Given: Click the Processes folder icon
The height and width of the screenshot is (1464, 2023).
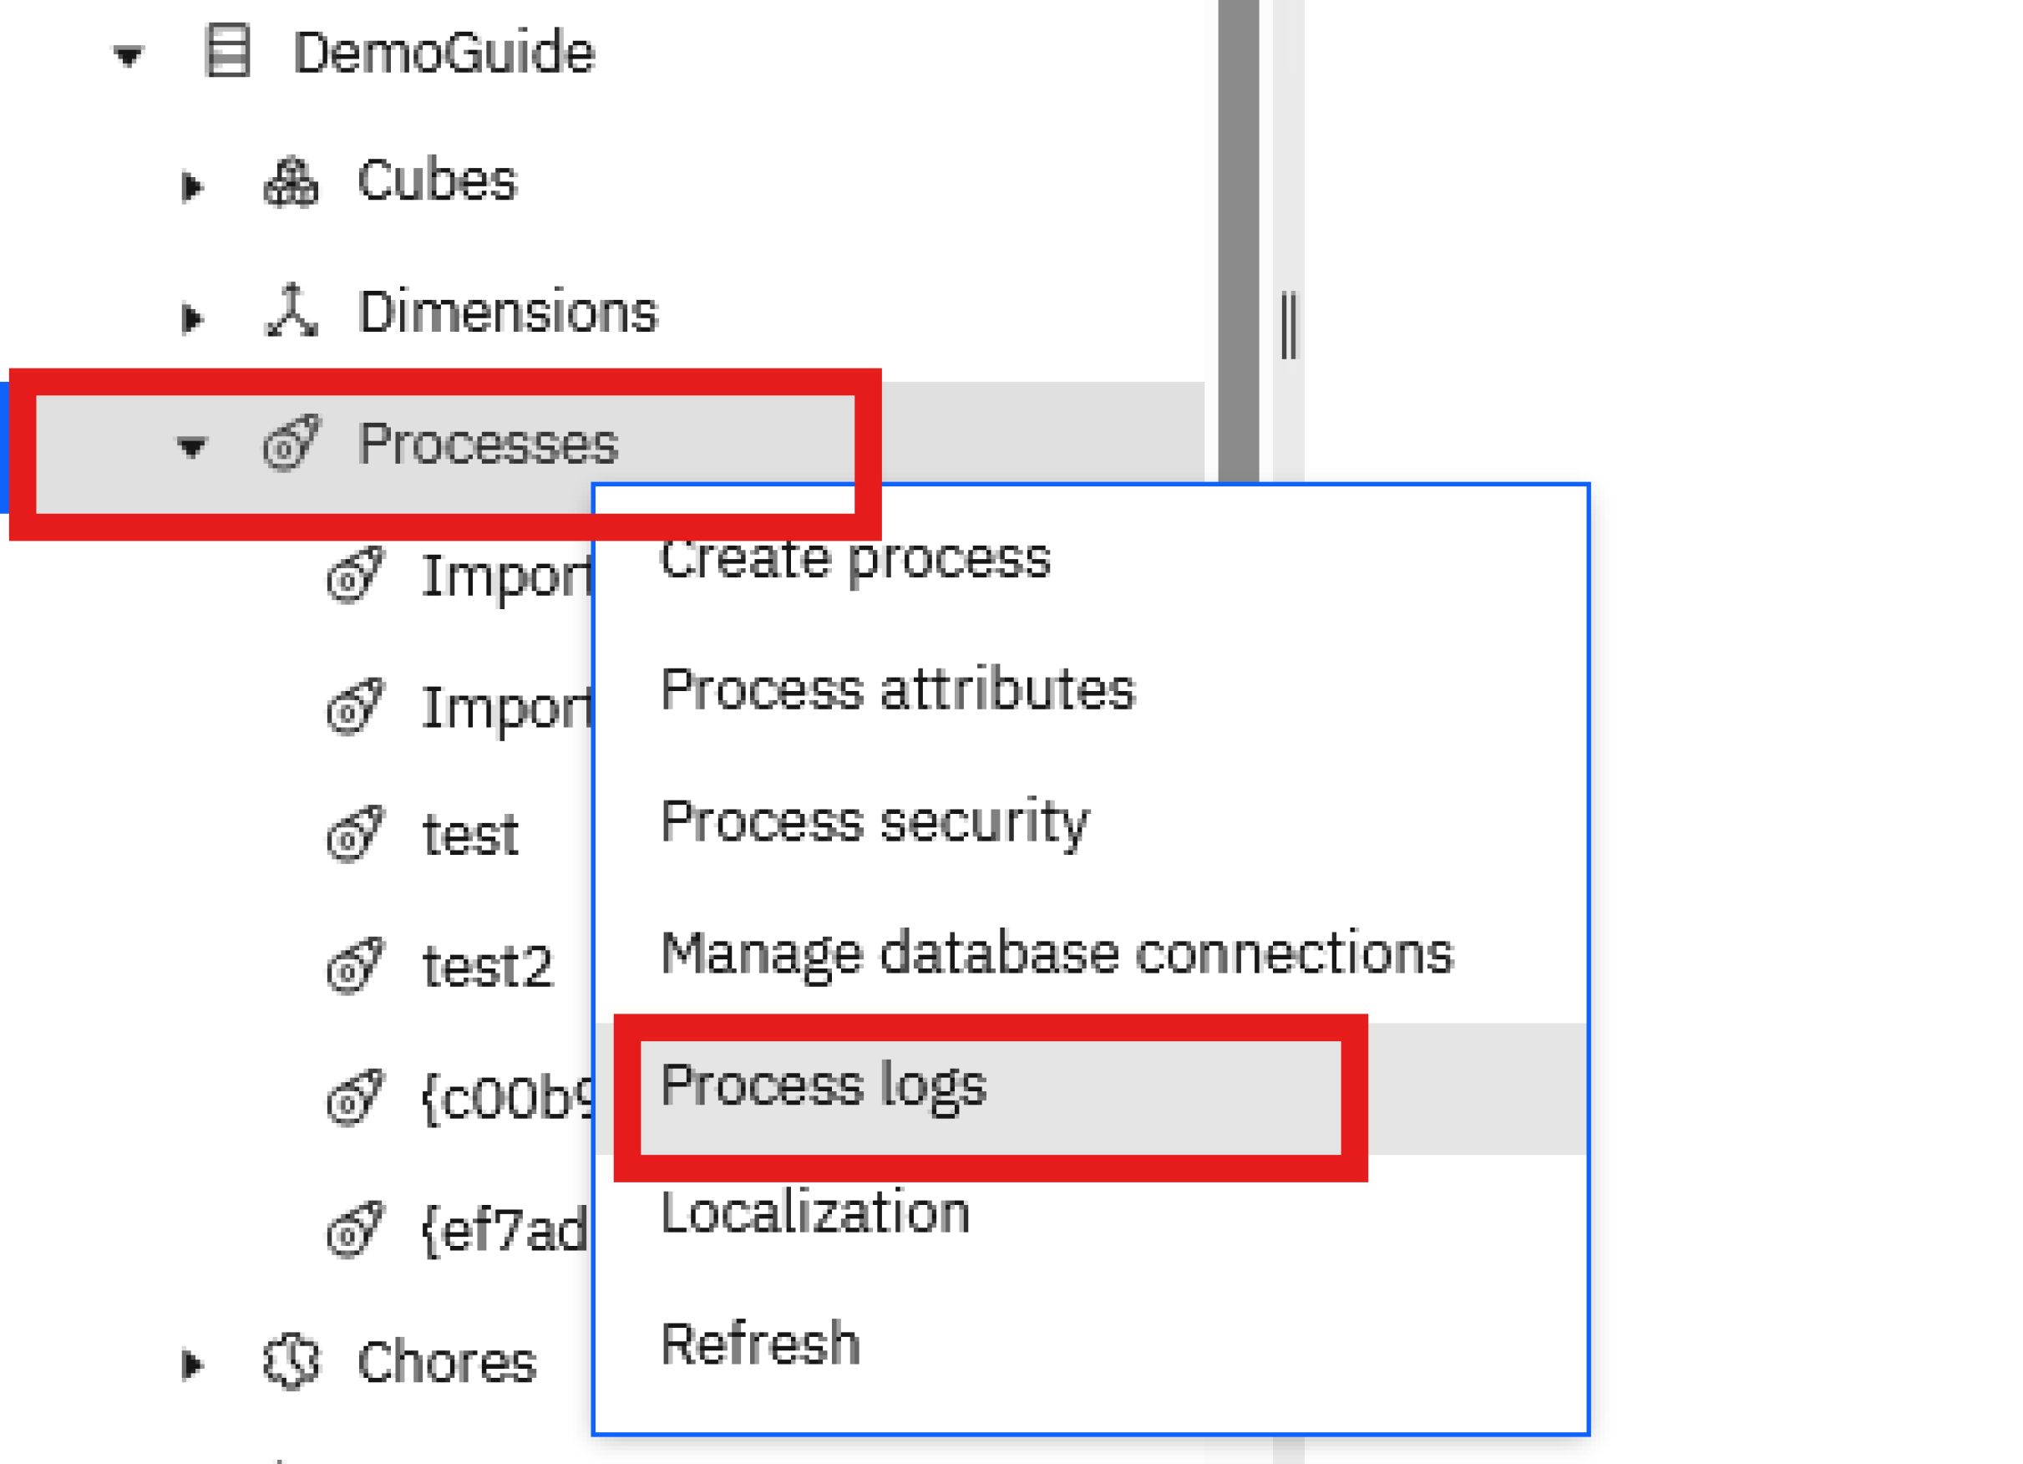Looking at the screenshot, I should click(291, 444).
